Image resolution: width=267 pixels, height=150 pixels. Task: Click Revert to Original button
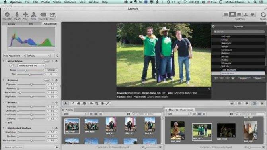13,147
